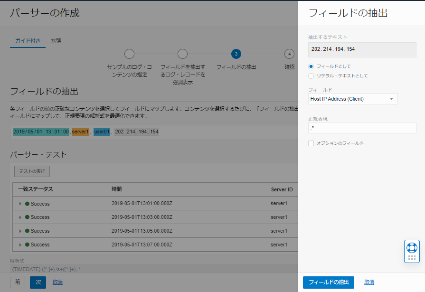Select the フィールドとして radio button
This screenshot has height=292, width=425.
point(312,66)
